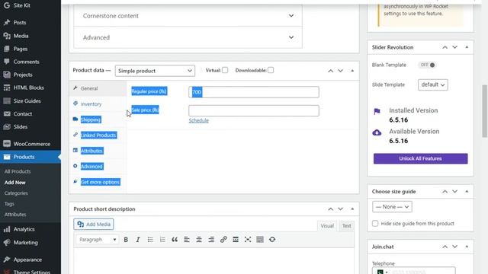This screenshot has height=274, width=488.
Task: Insert a bulleted list
Action: tap(150, 240)
